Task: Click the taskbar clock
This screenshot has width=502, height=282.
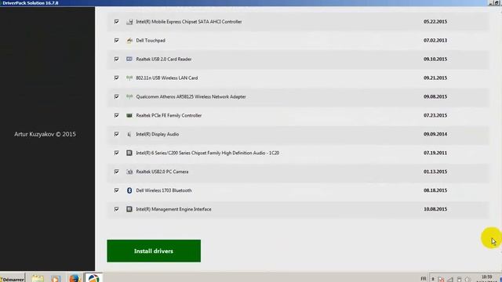Action: coord(486,279)
